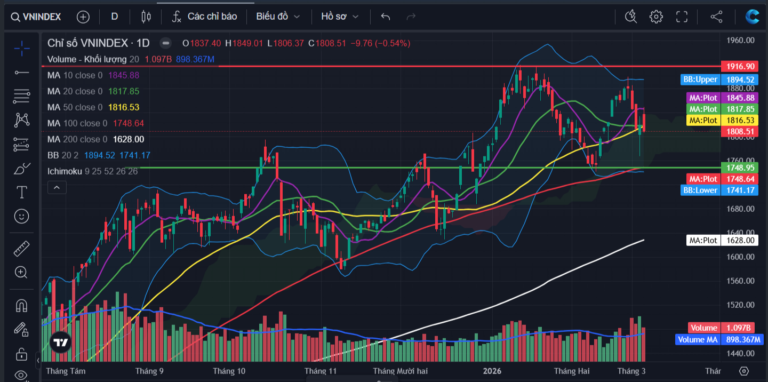
Task: Change the D time interval
Action: tap(114, 17)
